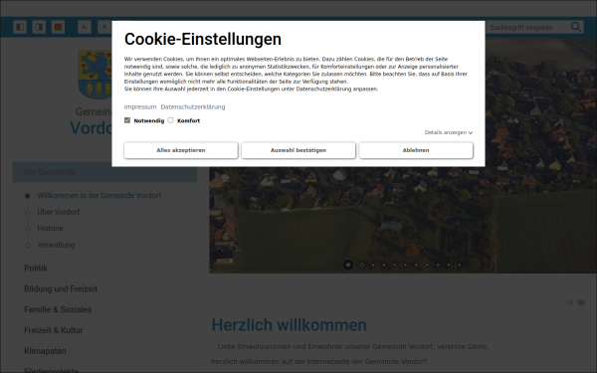Click the Alles akzeptieren button
Viewport: 597px width, 373px height.
181,150
